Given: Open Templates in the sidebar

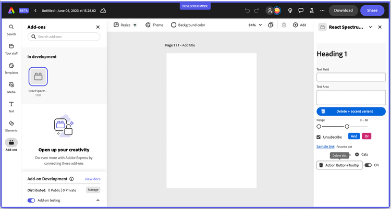Looking at the screenshot, I should [11, 68].
